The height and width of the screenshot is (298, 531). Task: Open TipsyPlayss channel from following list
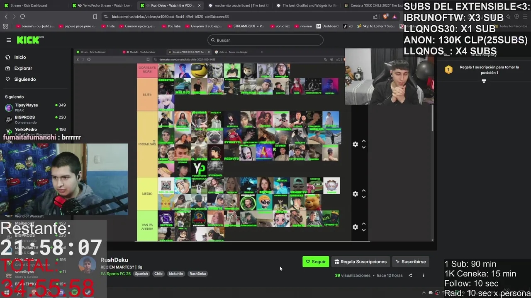pos(35,107)
